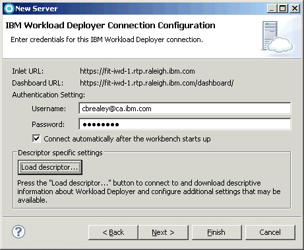304x250 pixels.
Task: Click the New Server title bar icon
Action: coord(9,9)
